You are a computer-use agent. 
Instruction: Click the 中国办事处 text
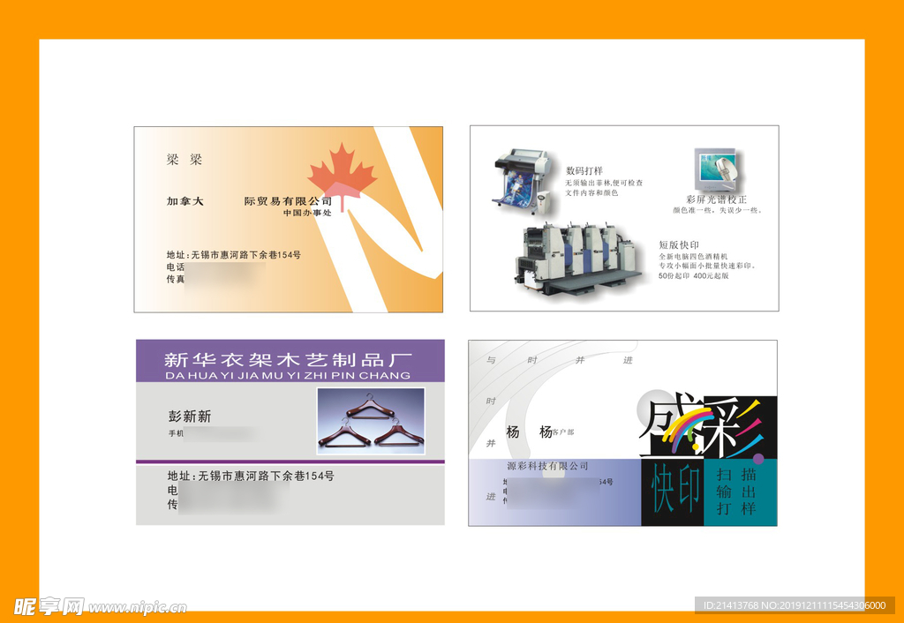(x=306, y=214)
